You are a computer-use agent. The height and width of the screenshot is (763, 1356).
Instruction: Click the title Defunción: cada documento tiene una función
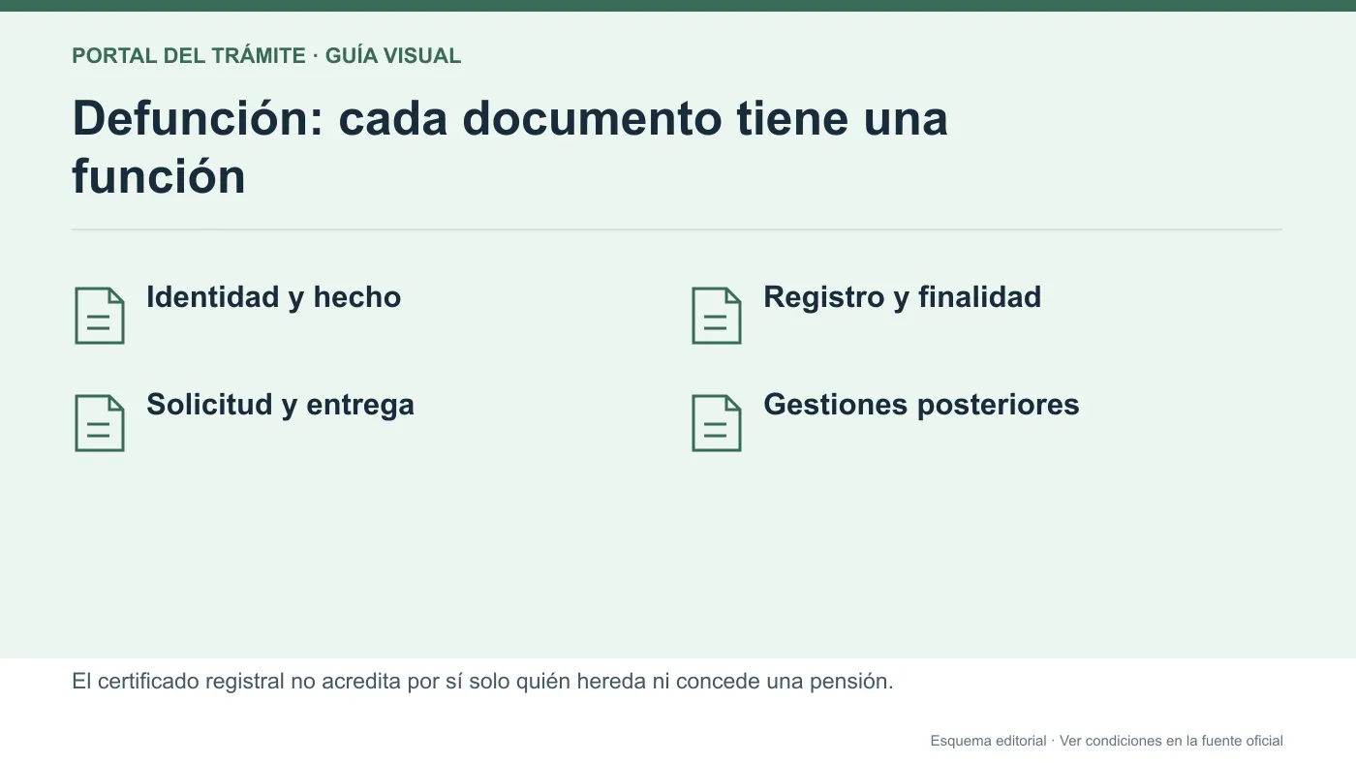tap(509, 147)
